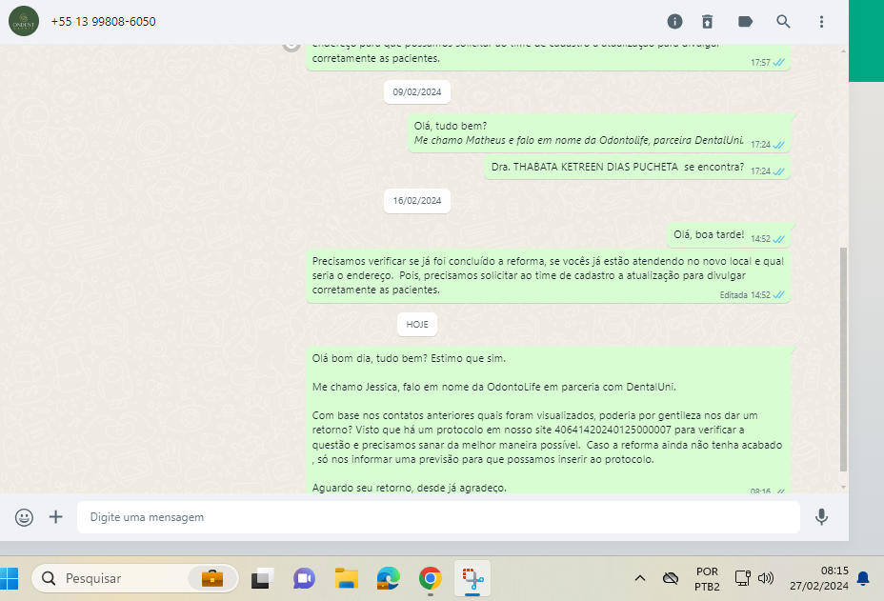Click the trash delete icon in header
The width and height of the screenshot is (884, 601).
pyautogui.click(x=707, y=21)
